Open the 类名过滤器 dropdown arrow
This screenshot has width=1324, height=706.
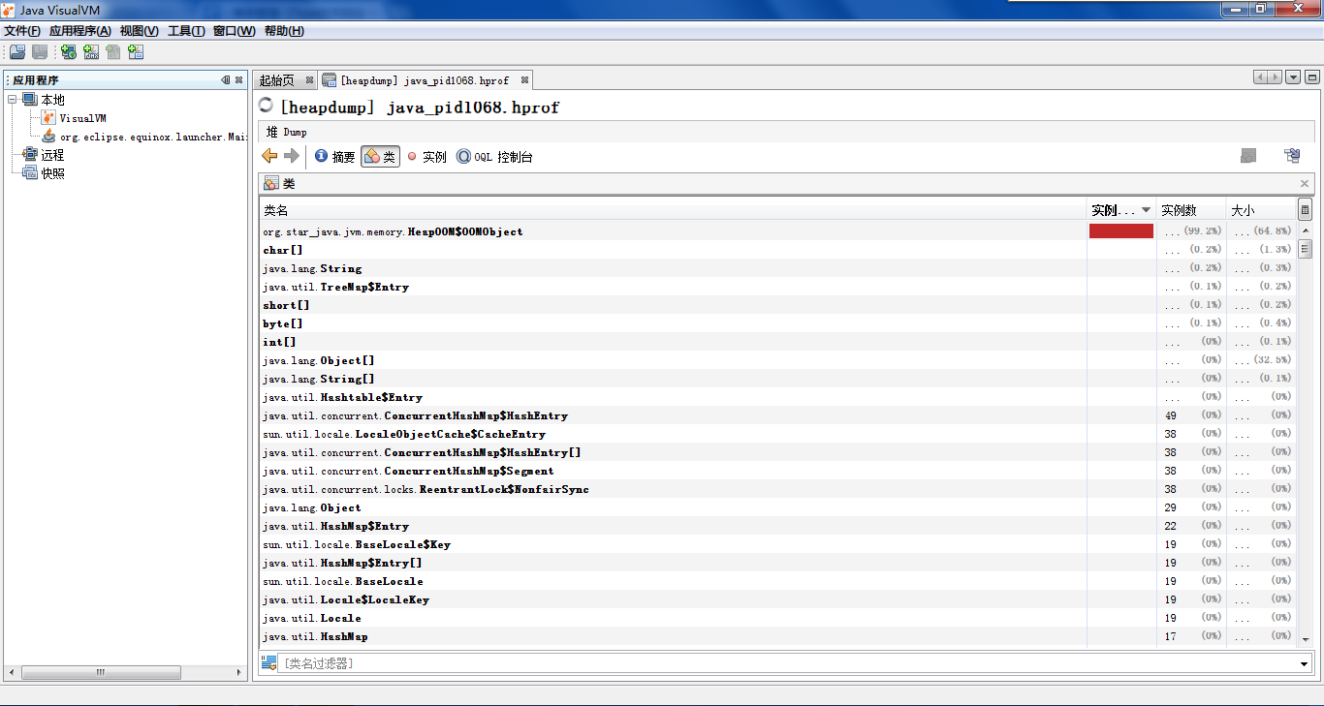(1305, 663)
